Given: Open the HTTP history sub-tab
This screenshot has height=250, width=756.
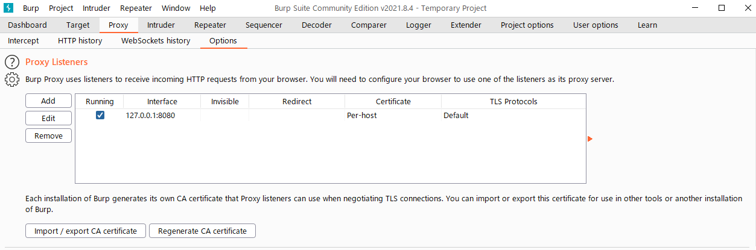Looking at the screenshot, I should tap(80, 41).
